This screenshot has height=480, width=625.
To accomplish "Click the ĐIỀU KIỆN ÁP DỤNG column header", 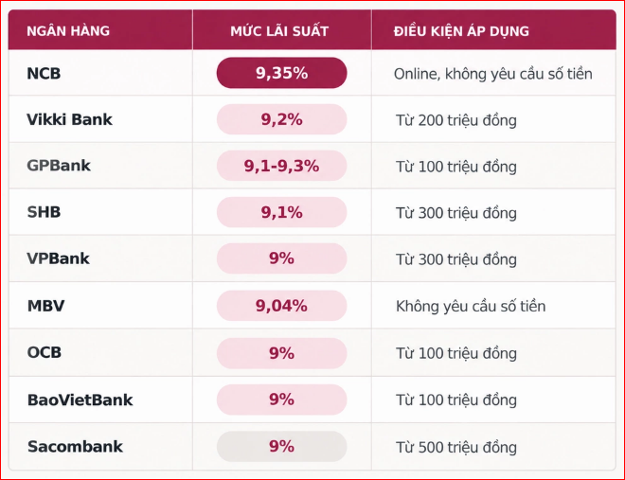I will tap(461, 31).
